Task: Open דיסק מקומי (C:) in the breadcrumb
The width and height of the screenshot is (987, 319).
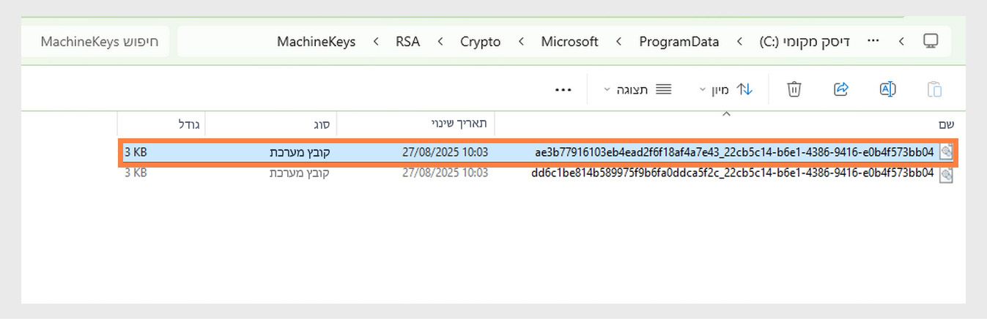Action: click(805, 42)
